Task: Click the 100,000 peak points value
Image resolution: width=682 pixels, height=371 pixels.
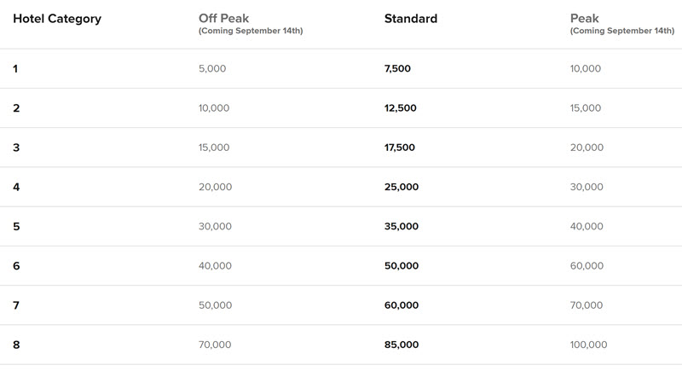Action: [588, 345]
